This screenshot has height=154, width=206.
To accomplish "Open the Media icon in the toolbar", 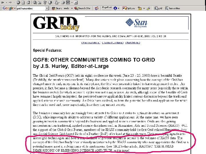I will coord(45,2).
